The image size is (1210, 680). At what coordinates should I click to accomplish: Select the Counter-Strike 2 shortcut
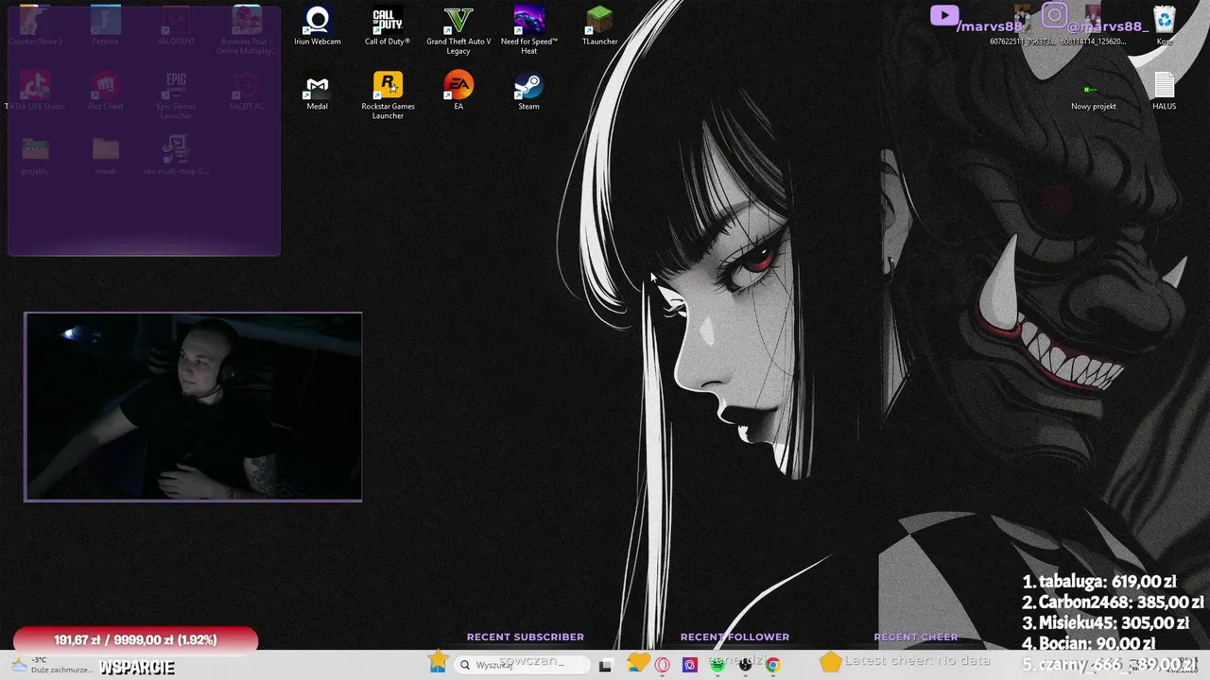35,26
